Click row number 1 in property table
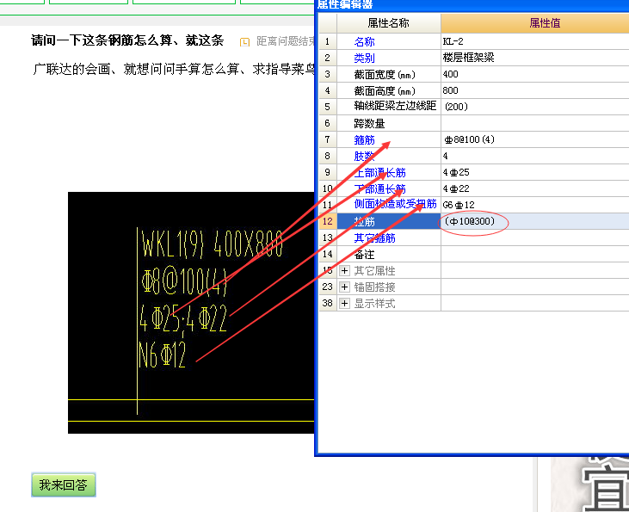 pos(327,41)
